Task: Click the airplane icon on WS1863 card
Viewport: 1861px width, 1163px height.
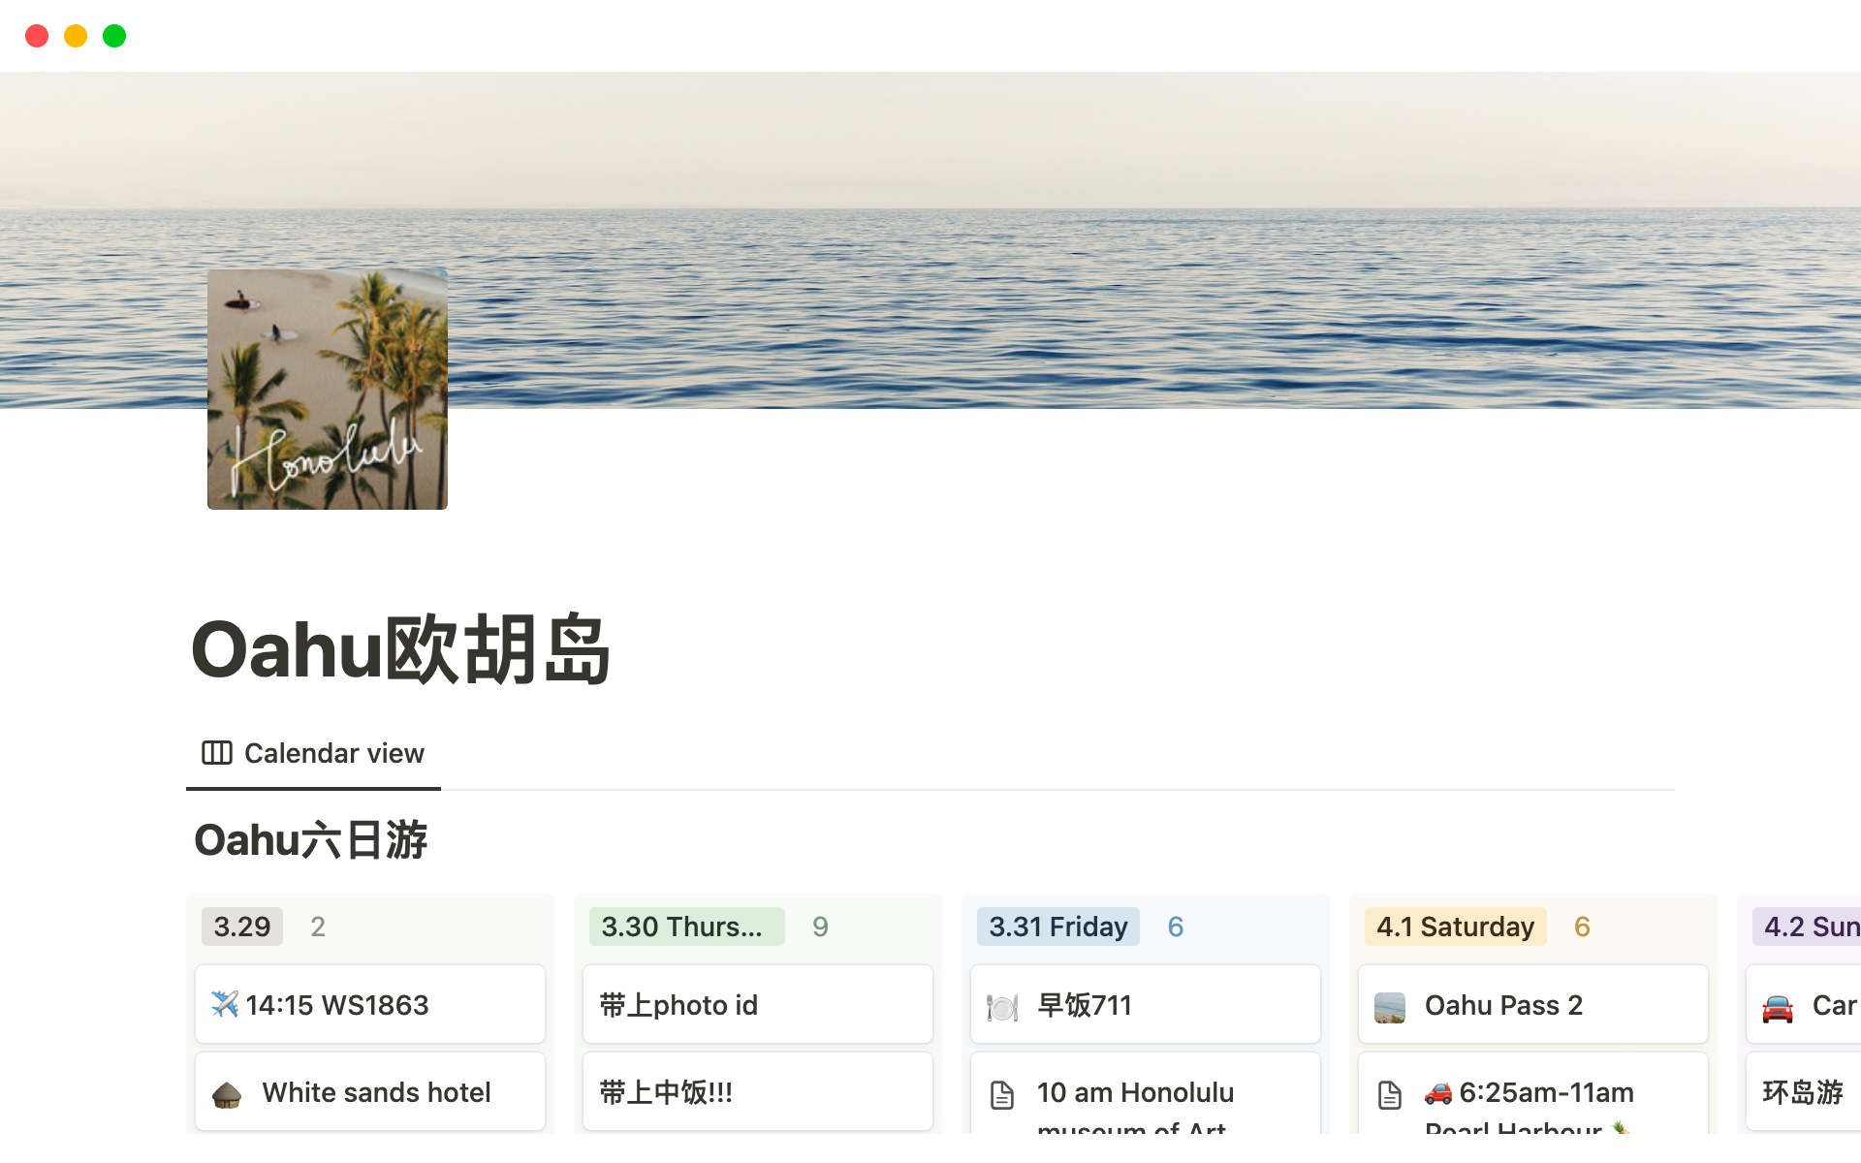Action: pyautogui.click(x=225, y=1004)
